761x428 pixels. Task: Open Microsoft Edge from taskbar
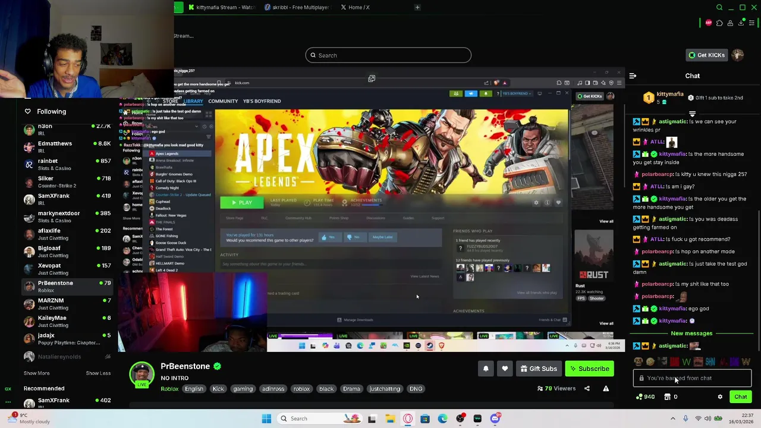442,418
